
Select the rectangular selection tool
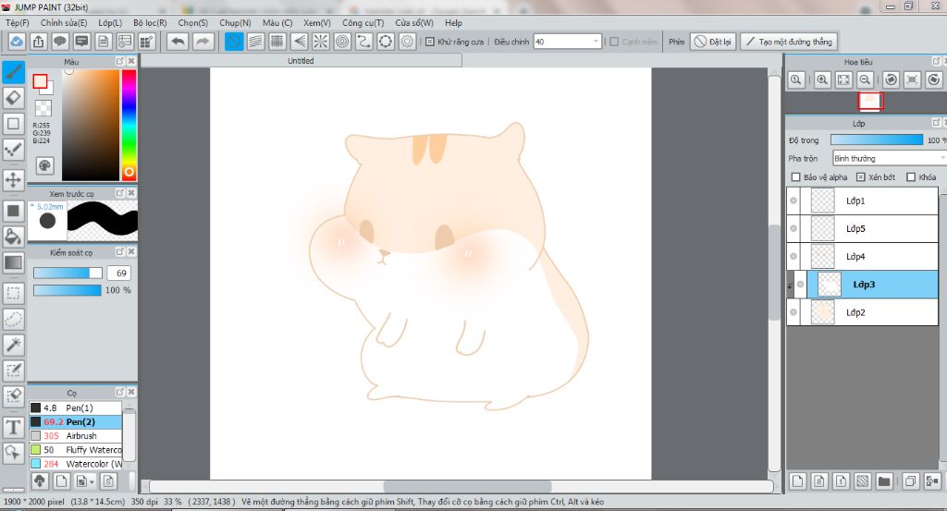pos(13,293)
